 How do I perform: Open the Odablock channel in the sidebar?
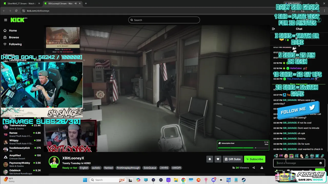[x=22, y=171]
